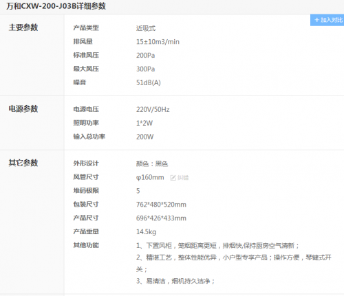Click the 纠错 edit icon beside φ160mm

point(173,178)
